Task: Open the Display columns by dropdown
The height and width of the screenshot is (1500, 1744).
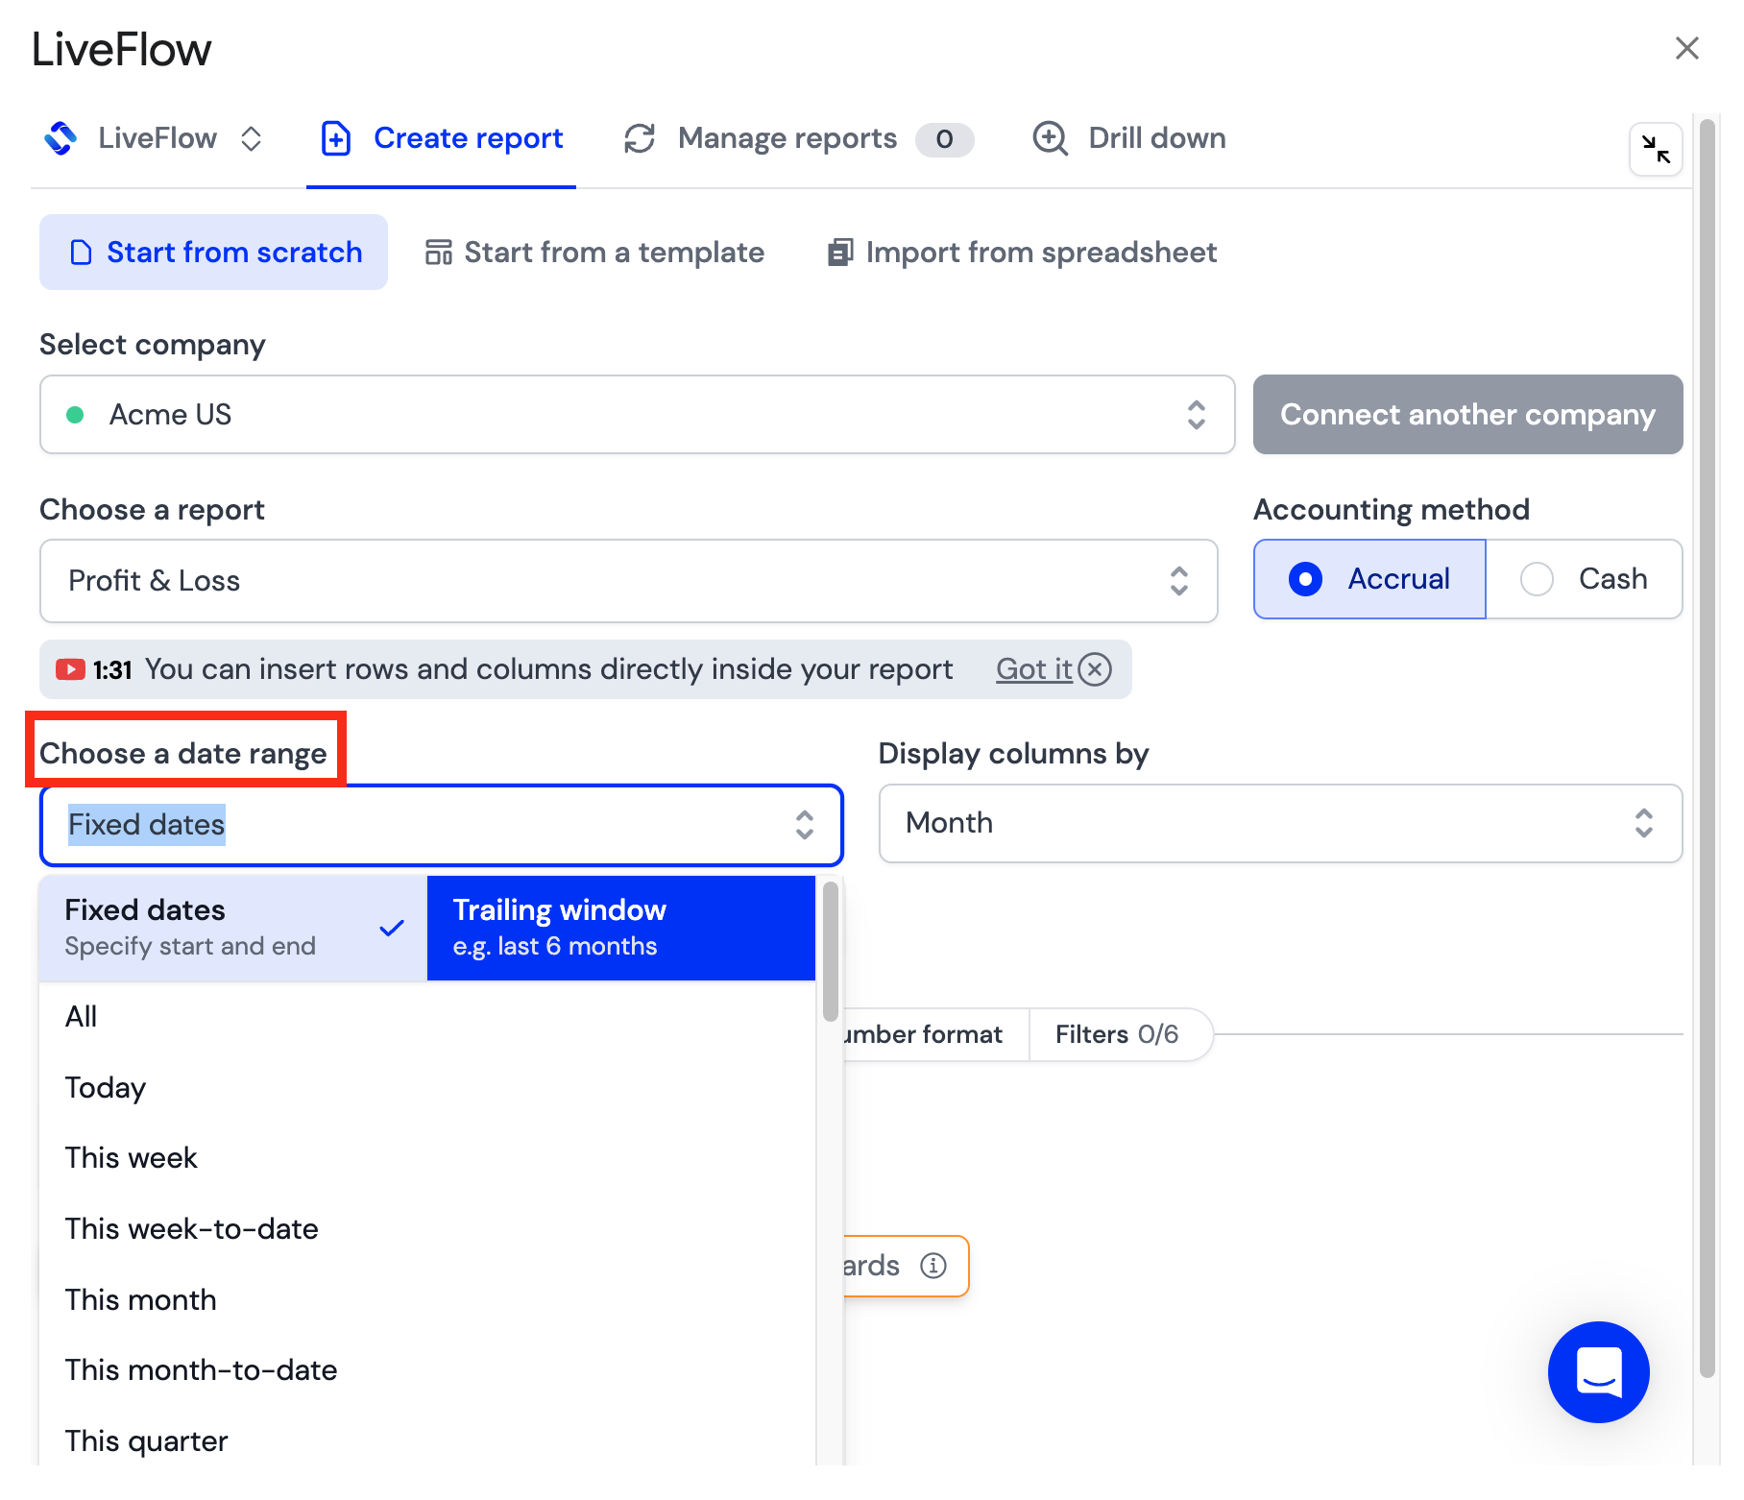Action: click(x=1280, y=823)
